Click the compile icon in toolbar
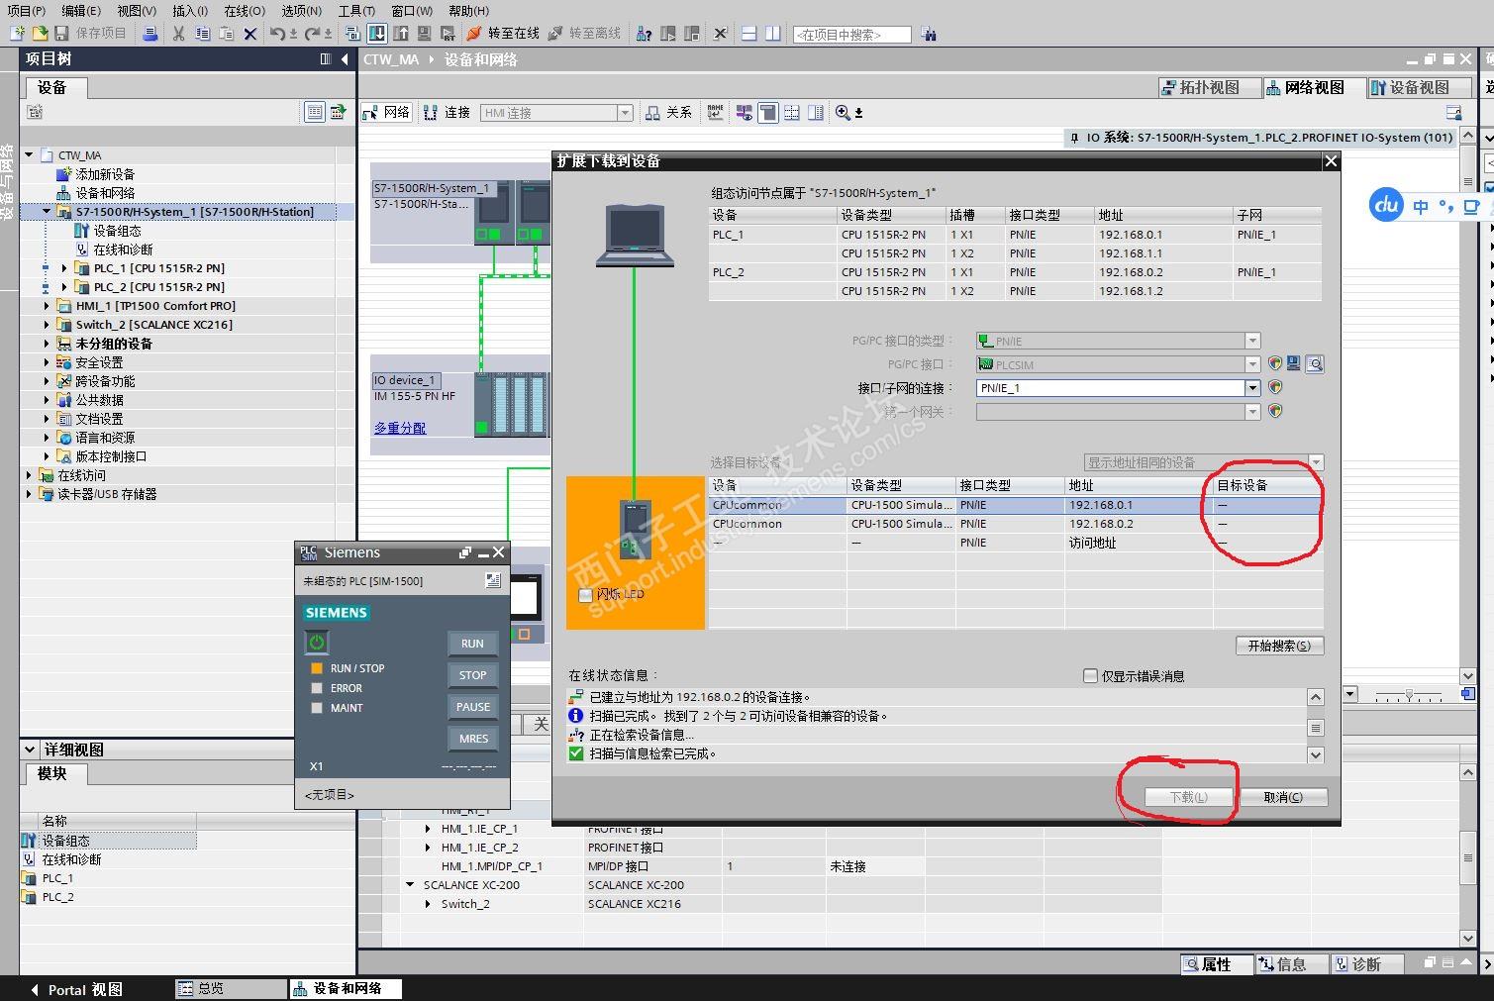The height and width of the screenshot is (1001, 1494). pos(352,34)
